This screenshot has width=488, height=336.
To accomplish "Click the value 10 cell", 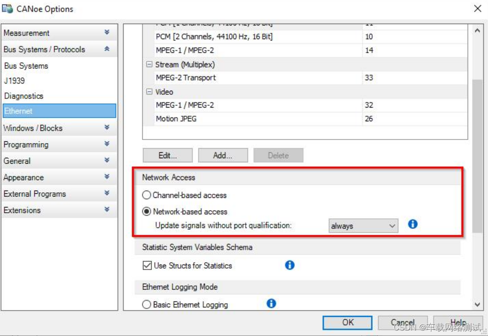I will click(415, 37).
